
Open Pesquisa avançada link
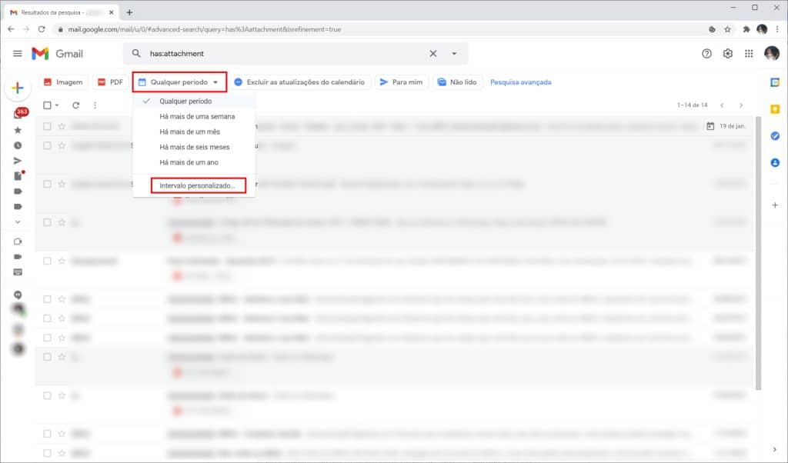click(521, 82)
